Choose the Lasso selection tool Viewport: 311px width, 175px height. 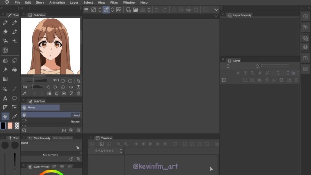(x=15, y=60)
